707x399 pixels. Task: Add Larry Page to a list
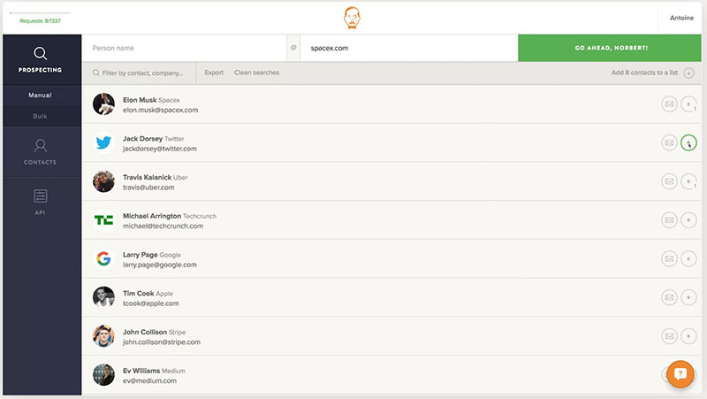(688, 258)
